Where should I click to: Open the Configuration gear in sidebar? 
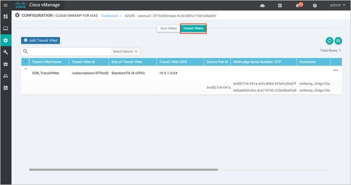6,40
